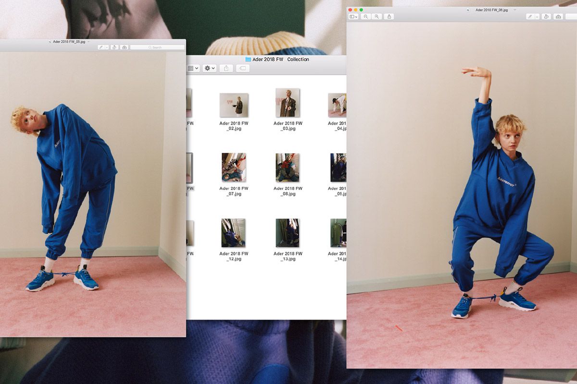Select Ader 2018 FW_02.jpg thumbnail

pos(234,105)
